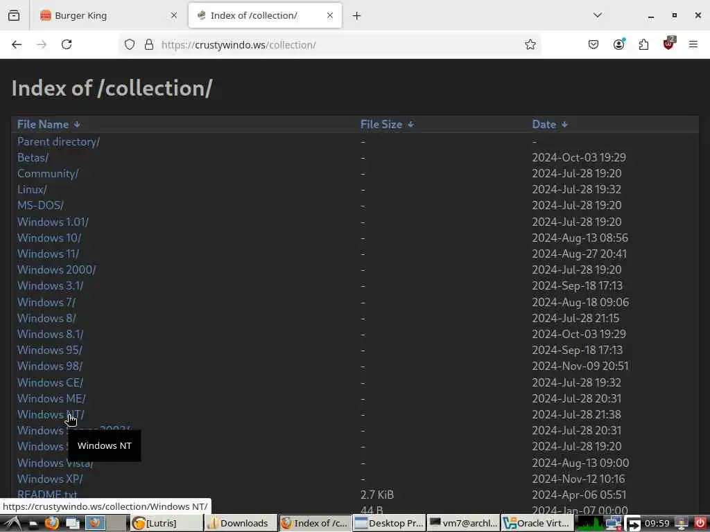
Task: Switch to the vm7@archl... terminal taskbar window
Action: 463,524
